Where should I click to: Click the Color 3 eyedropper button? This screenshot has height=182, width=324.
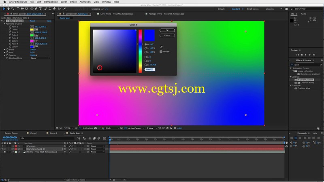pos(36,41)
